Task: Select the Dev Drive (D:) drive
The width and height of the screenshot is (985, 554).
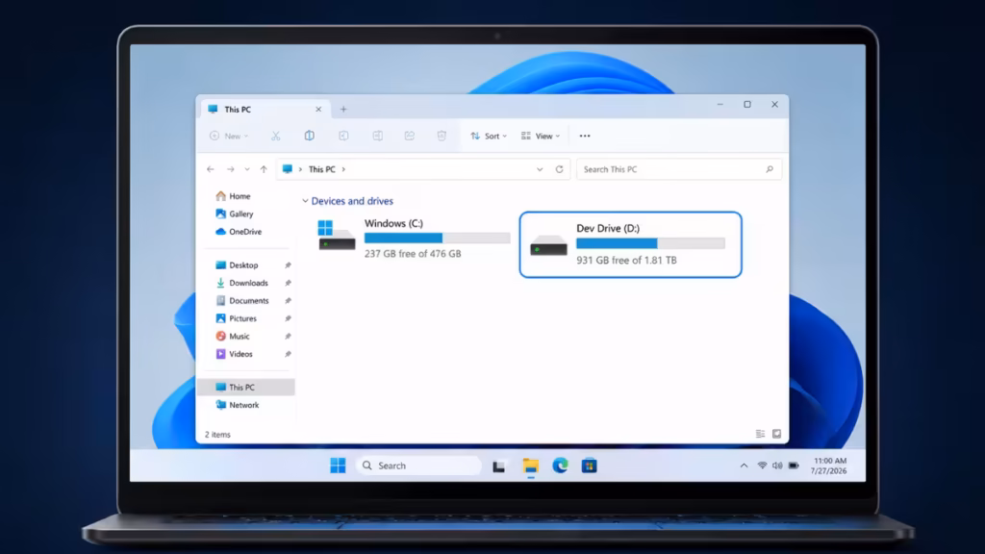Action: point(631,244)
